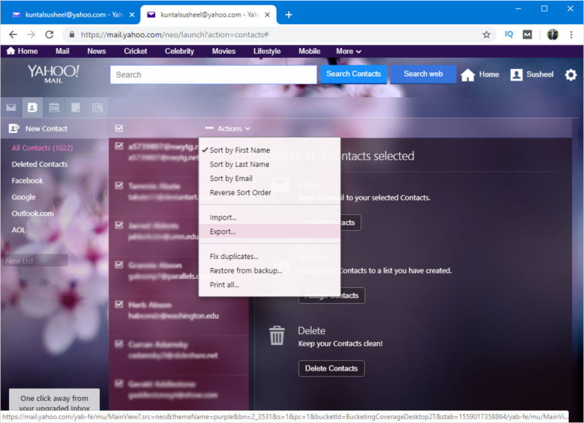Reload the page in browser

pos(49,34)
